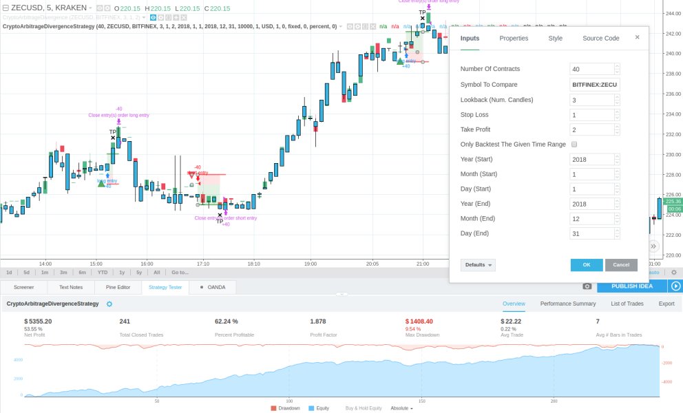Screen dimensions: 683x413
Task: Open the Text Notes tab
Action: pos(70,287)
